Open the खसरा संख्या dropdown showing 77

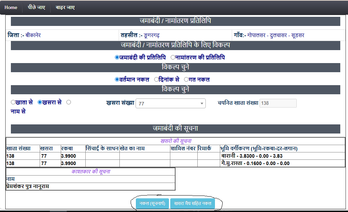point(171,103)
